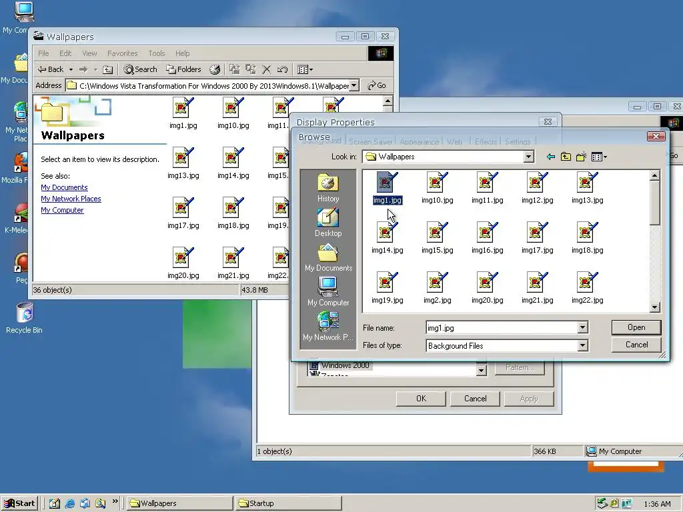Open Back history dropdown arrow in Wallpapers
The image size is (683, 512).
click(71, 69)
